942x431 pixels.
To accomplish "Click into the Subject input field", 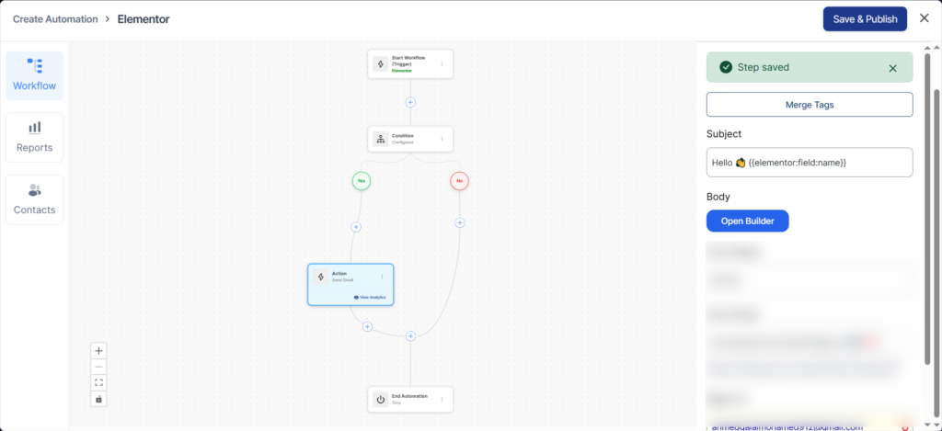I will 810,163.
